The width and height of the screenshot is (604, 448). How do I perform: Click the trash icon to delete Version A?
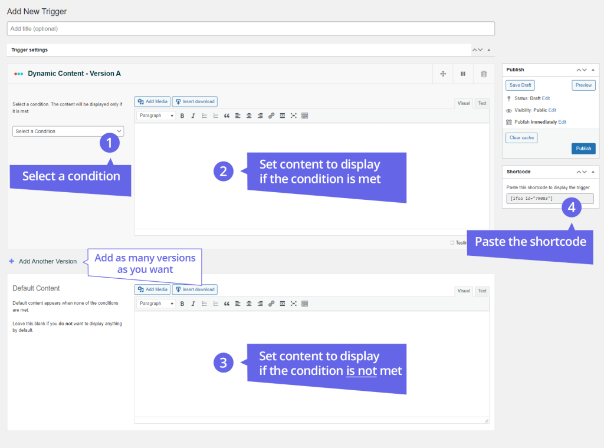tap(484, 74)
